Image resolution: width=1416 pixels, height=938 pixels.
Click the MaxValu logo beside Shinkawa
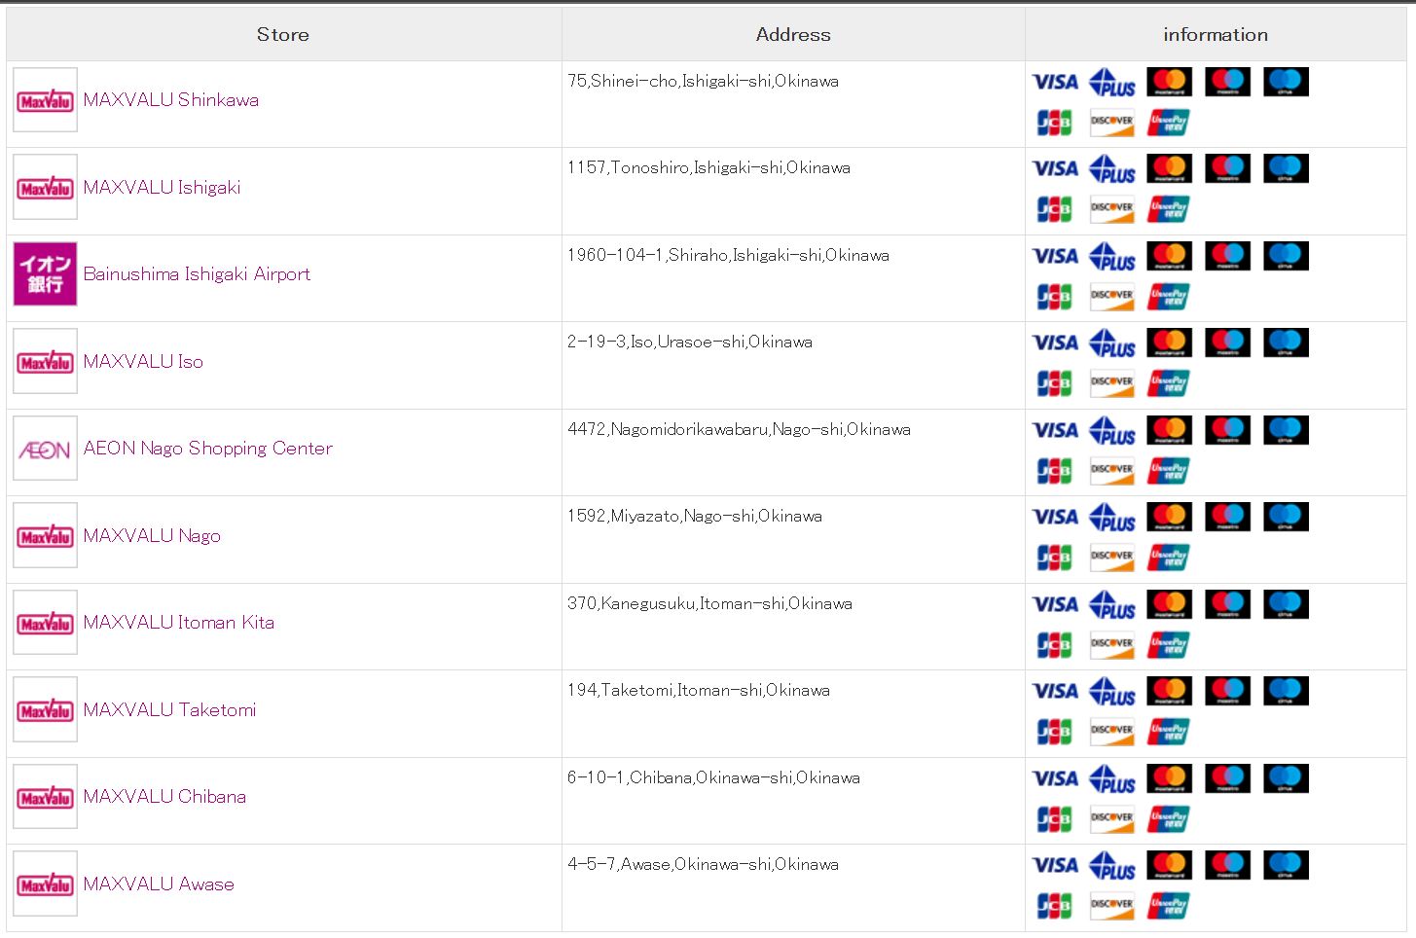click(x=46, y=99)
